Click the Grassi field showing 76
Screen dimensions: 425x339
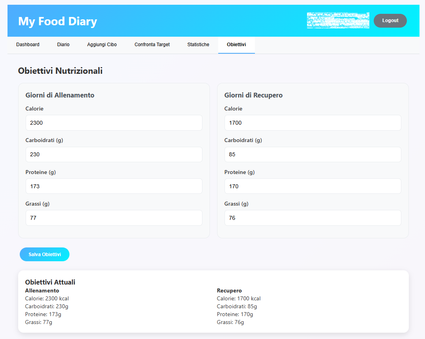point(313,217)
